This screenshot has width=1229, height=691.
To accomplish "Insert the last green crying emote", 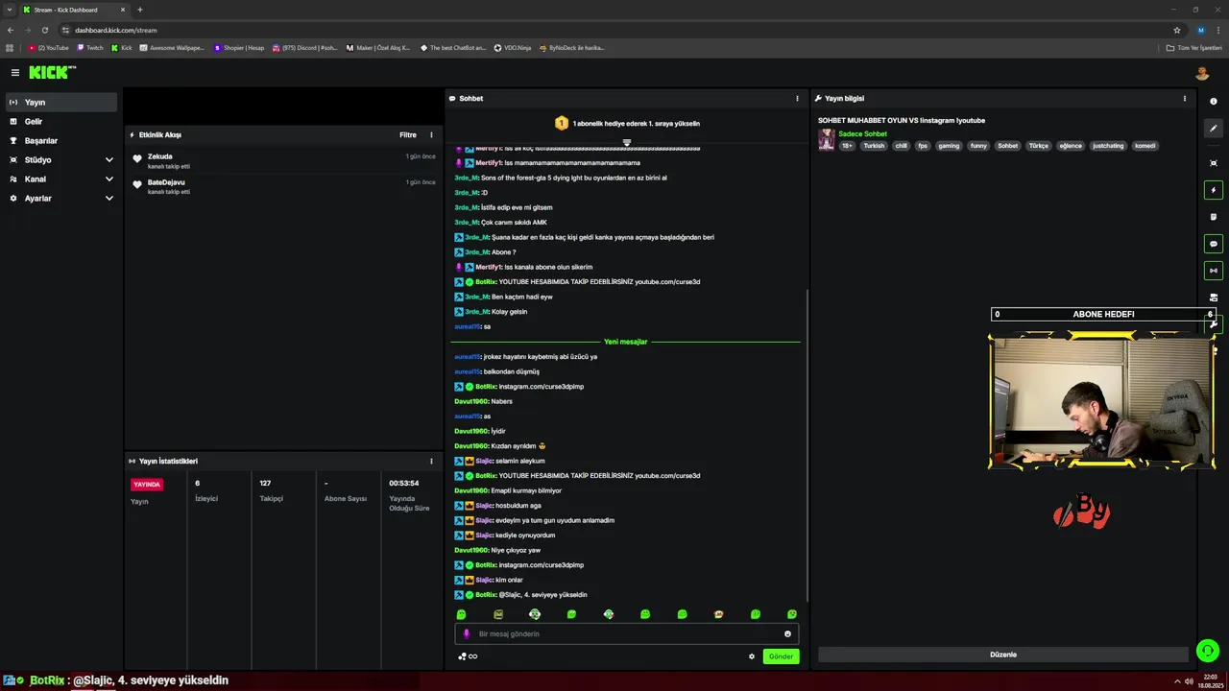I will tap(792, 614).
